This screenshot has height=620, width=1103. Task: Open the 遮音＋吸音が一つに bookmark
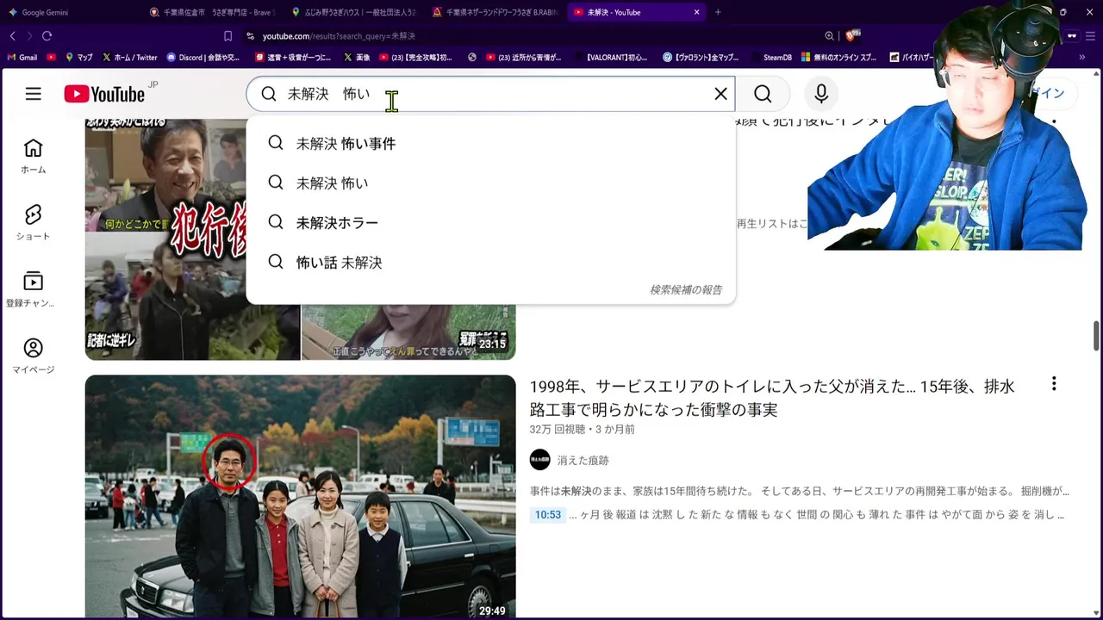[x=293, y=58]
